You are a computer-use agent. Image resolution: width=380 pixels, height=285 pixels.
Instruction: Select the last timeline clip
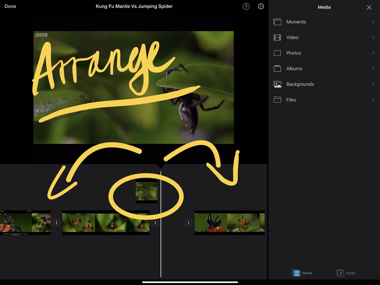229,223
